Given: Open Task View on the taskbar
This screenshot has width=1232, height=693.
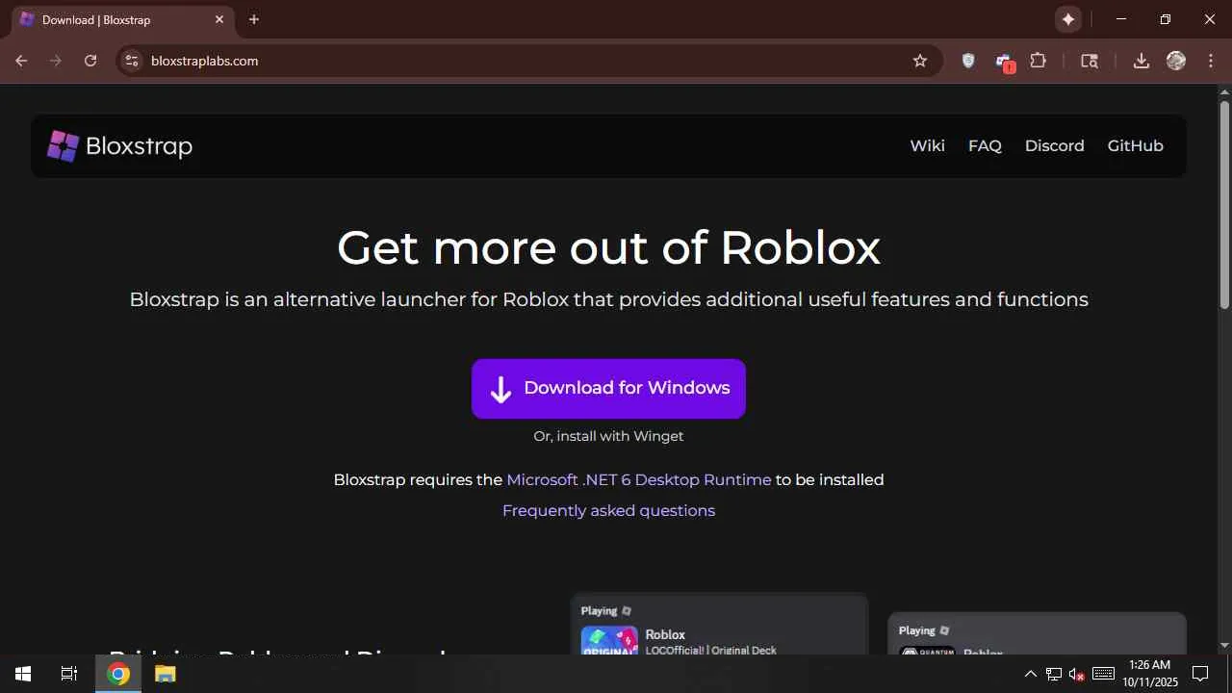Looking at the screenshot, I should point(69,674).
